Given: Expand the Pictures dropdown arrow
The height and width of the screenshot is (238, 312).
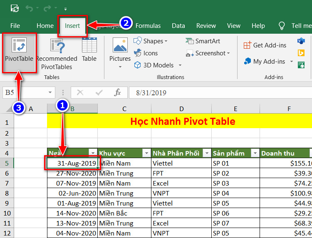Looking at the screenshot, I should point(120,67).
